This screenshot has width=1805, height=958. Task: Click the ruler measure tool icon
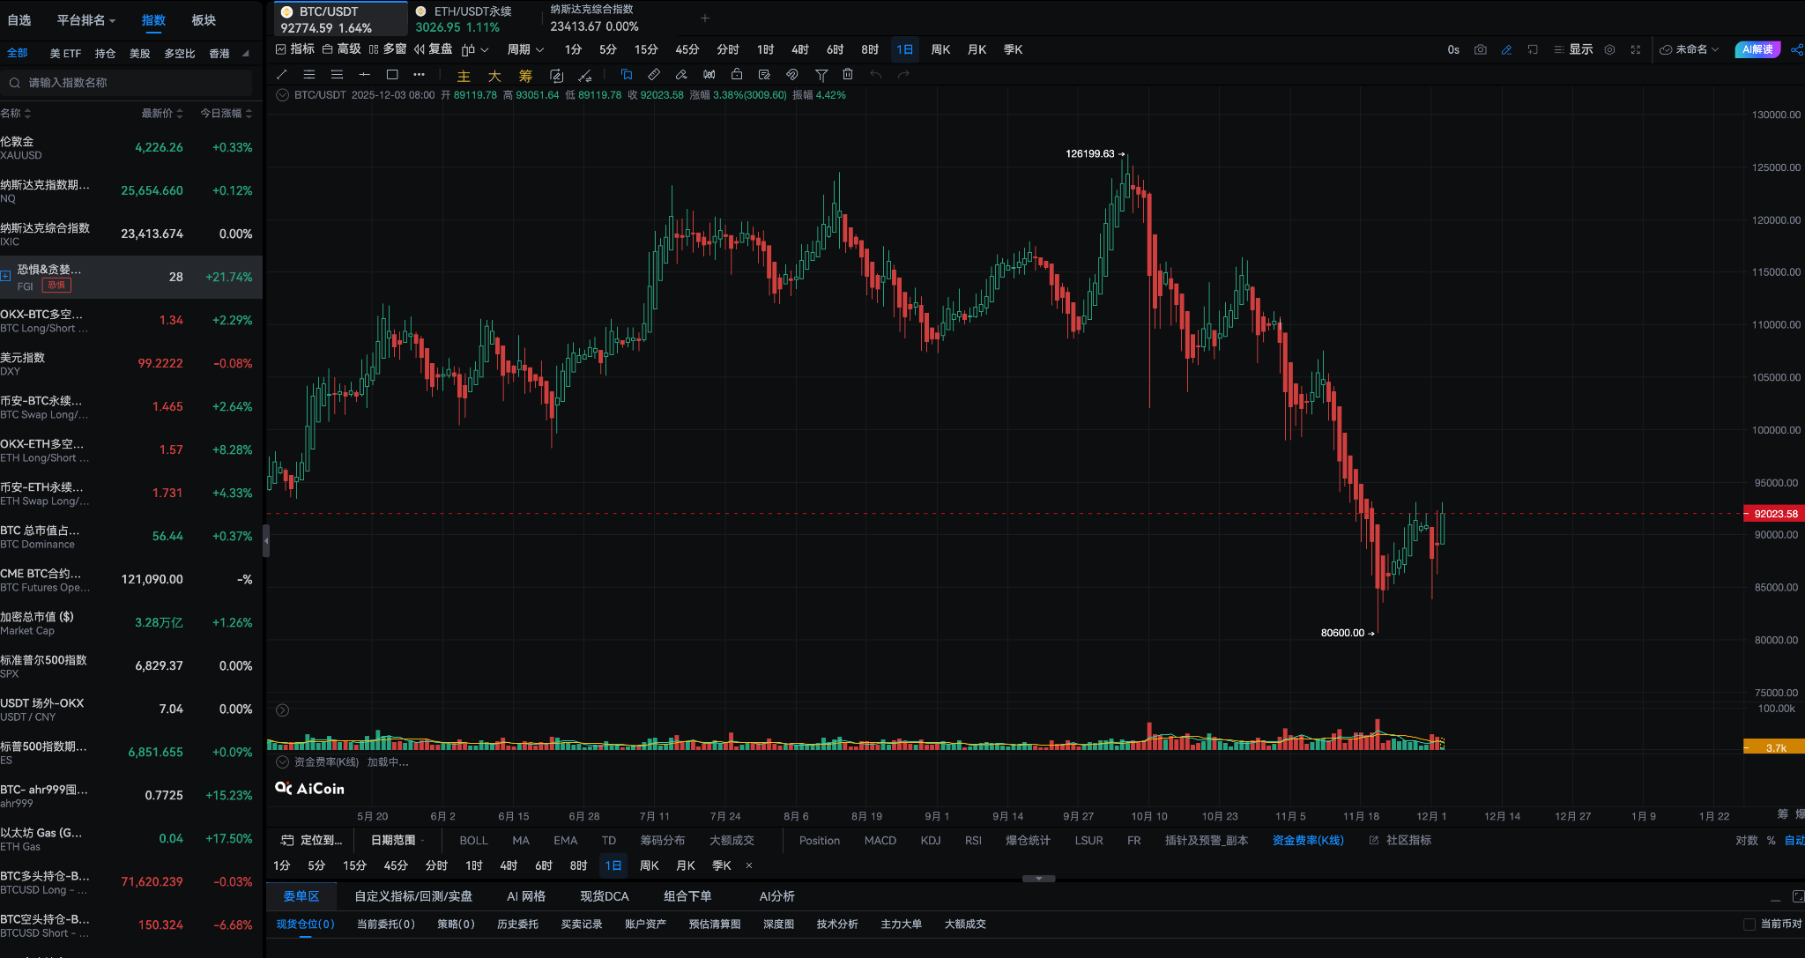coord(654,75)
